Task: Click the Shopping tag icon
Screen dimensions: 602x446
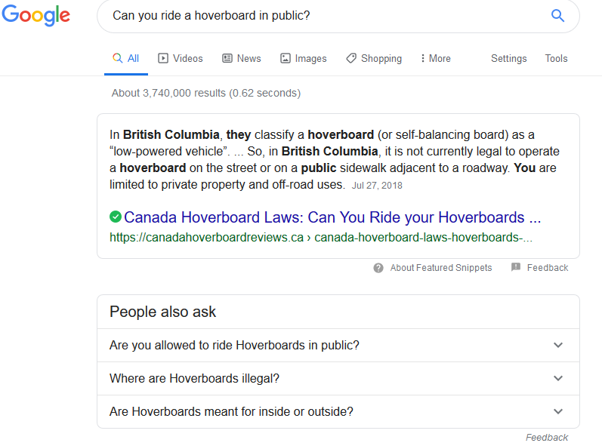Action: pyautogui.click(x=351, y=58)
